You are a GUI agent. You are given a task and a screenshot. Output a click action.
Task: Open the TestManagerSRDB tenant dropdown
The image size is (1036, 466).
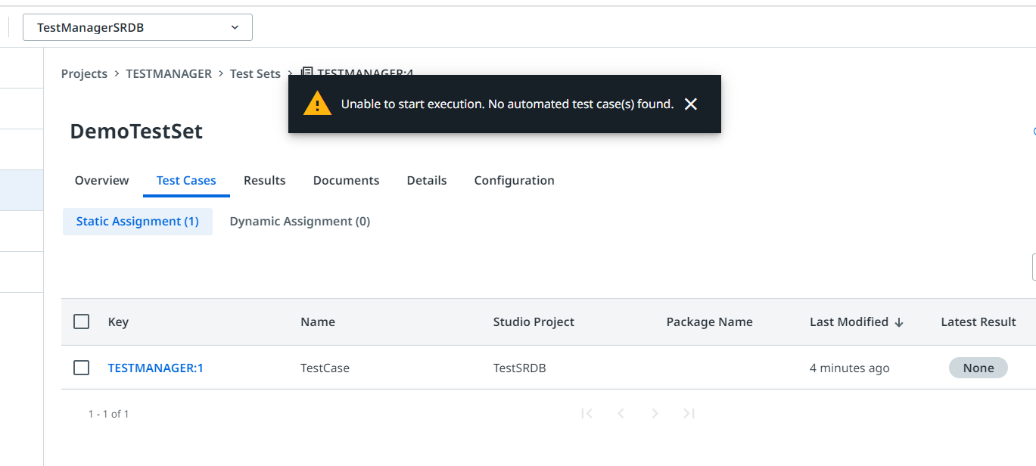[138, 27]
